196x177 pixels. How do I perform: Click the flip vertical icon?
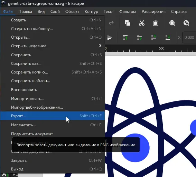tap(109, 37)
